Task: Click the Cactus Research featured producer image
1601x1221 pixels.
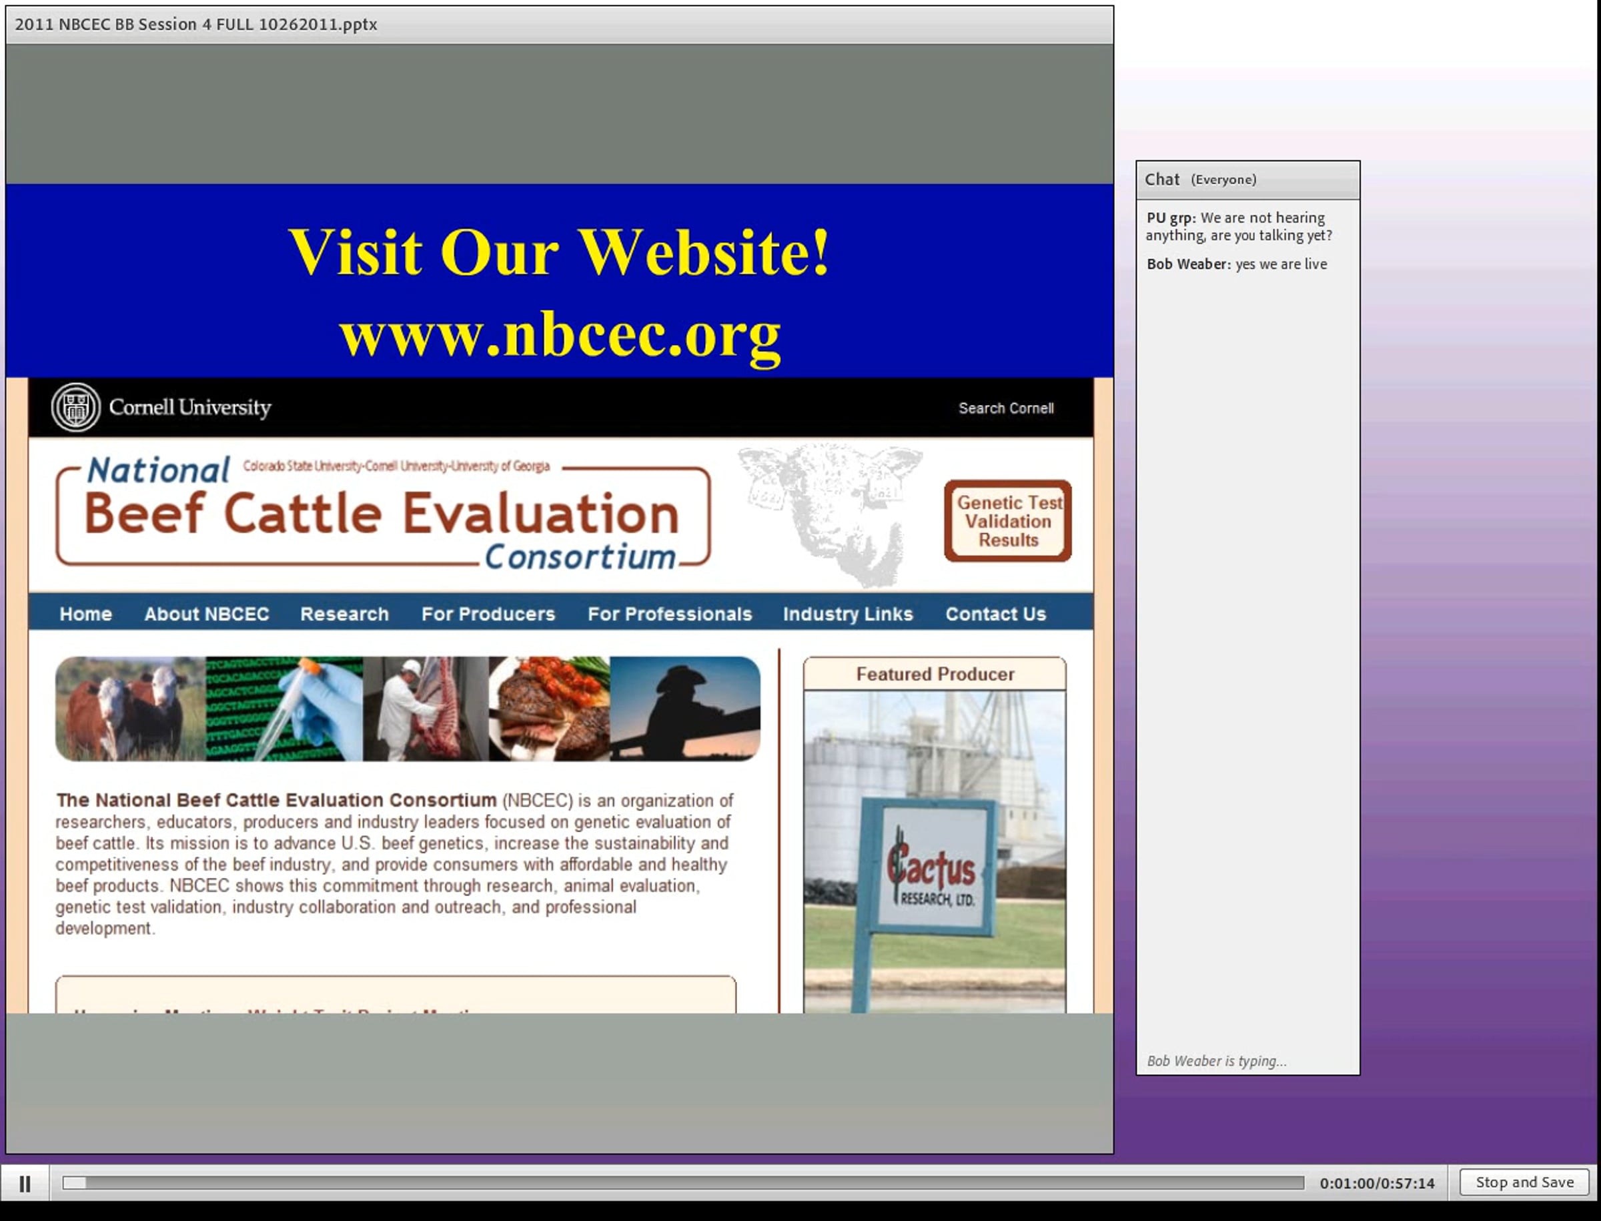Action: click(935, 852)
